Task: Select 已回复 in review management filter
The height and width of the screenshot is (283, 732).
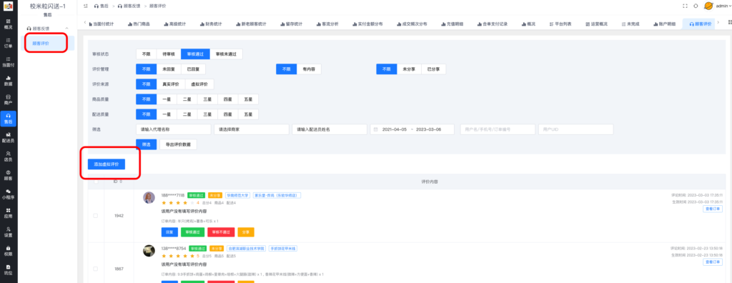Action: (193, 69)
